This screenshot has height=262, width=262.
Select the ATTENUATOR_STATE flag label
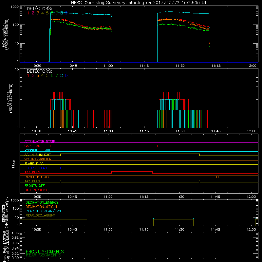[40, 141]
